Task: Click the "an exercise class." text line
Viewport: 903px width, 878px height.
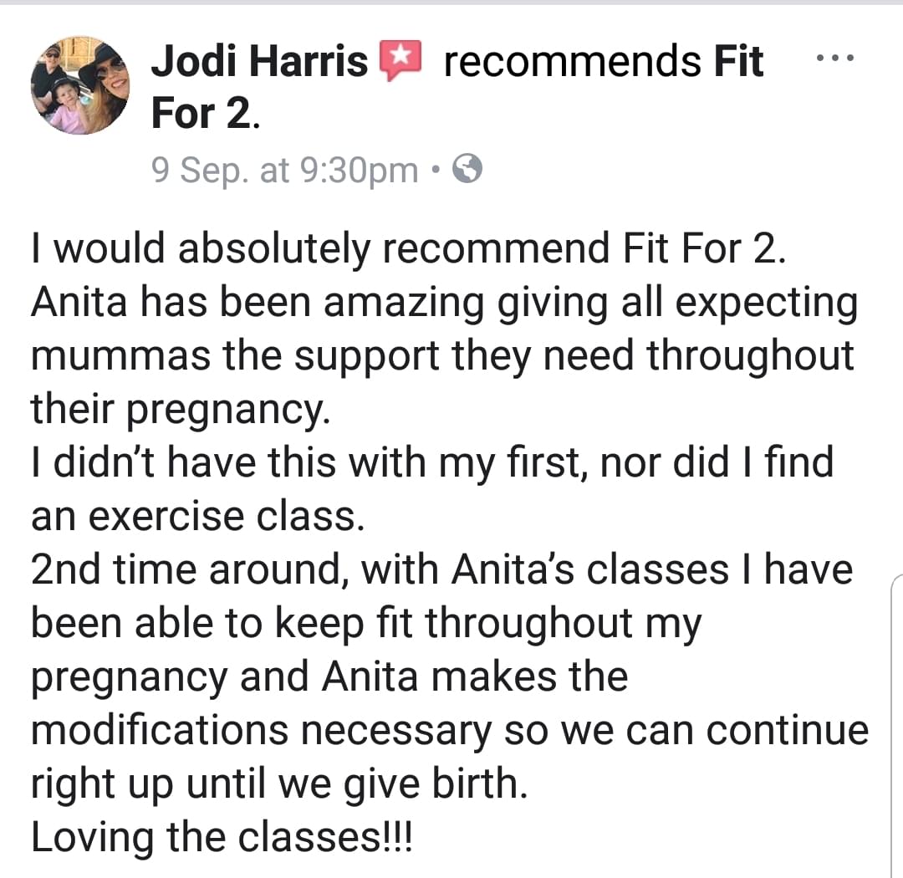Action: (x=198, y=516)
